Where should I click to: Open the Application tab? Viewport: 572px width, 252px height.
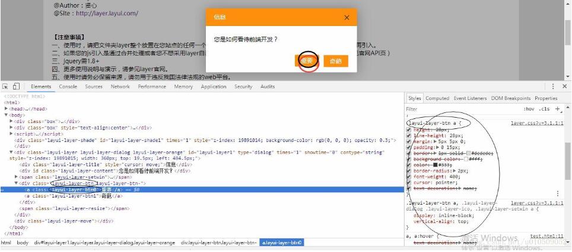(214, 86)
